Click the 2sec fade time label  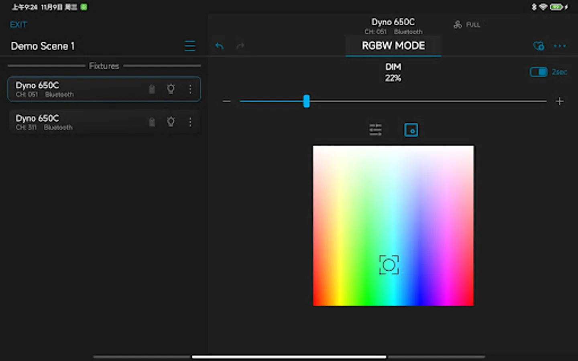click(559, 72)
